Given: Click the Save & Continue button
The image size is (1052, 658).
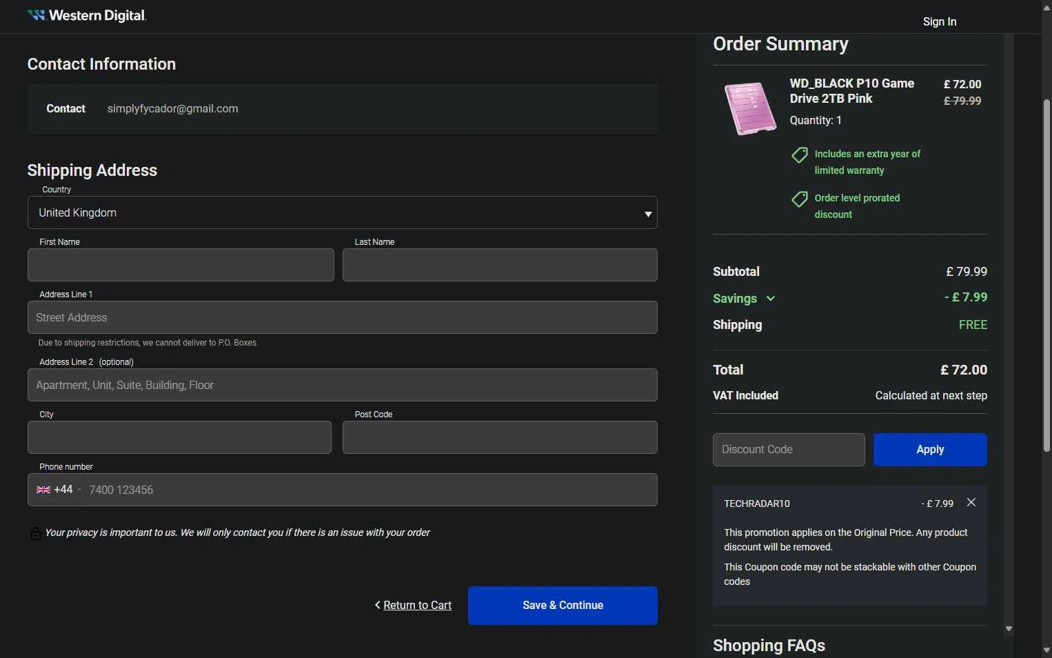Looking at the screenshot, I should click(x=563, y=606).
